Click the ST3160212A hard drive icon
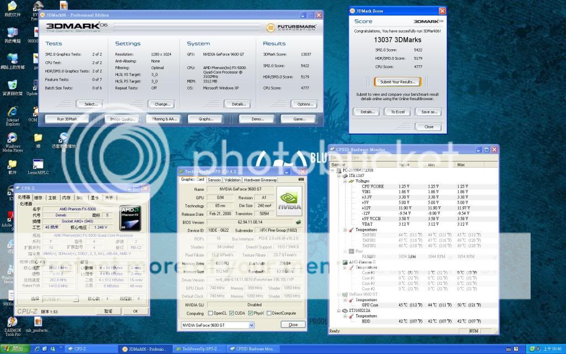Screen dimensions: 566x354 [345, 310]
